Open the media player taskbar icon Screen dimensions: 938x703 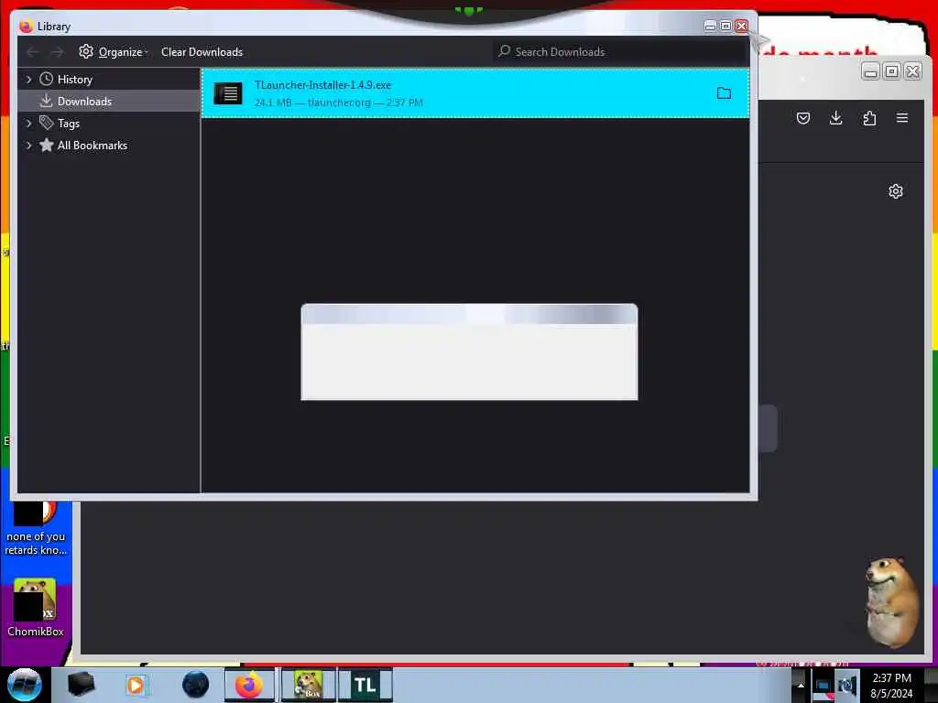pyautogui.click(x=136, y=685)
